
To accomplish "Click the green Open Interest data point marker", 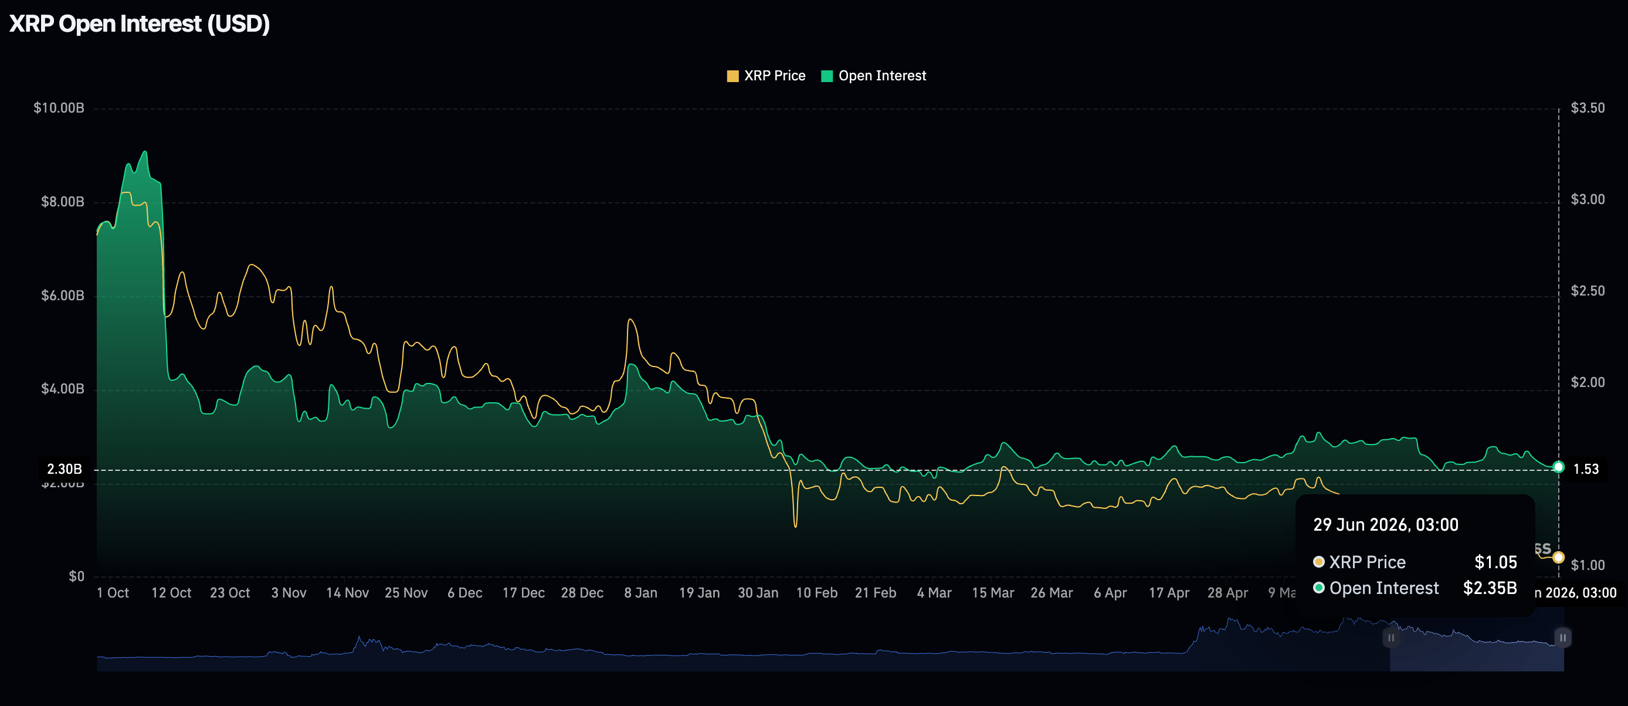I will click(1558, 467).
